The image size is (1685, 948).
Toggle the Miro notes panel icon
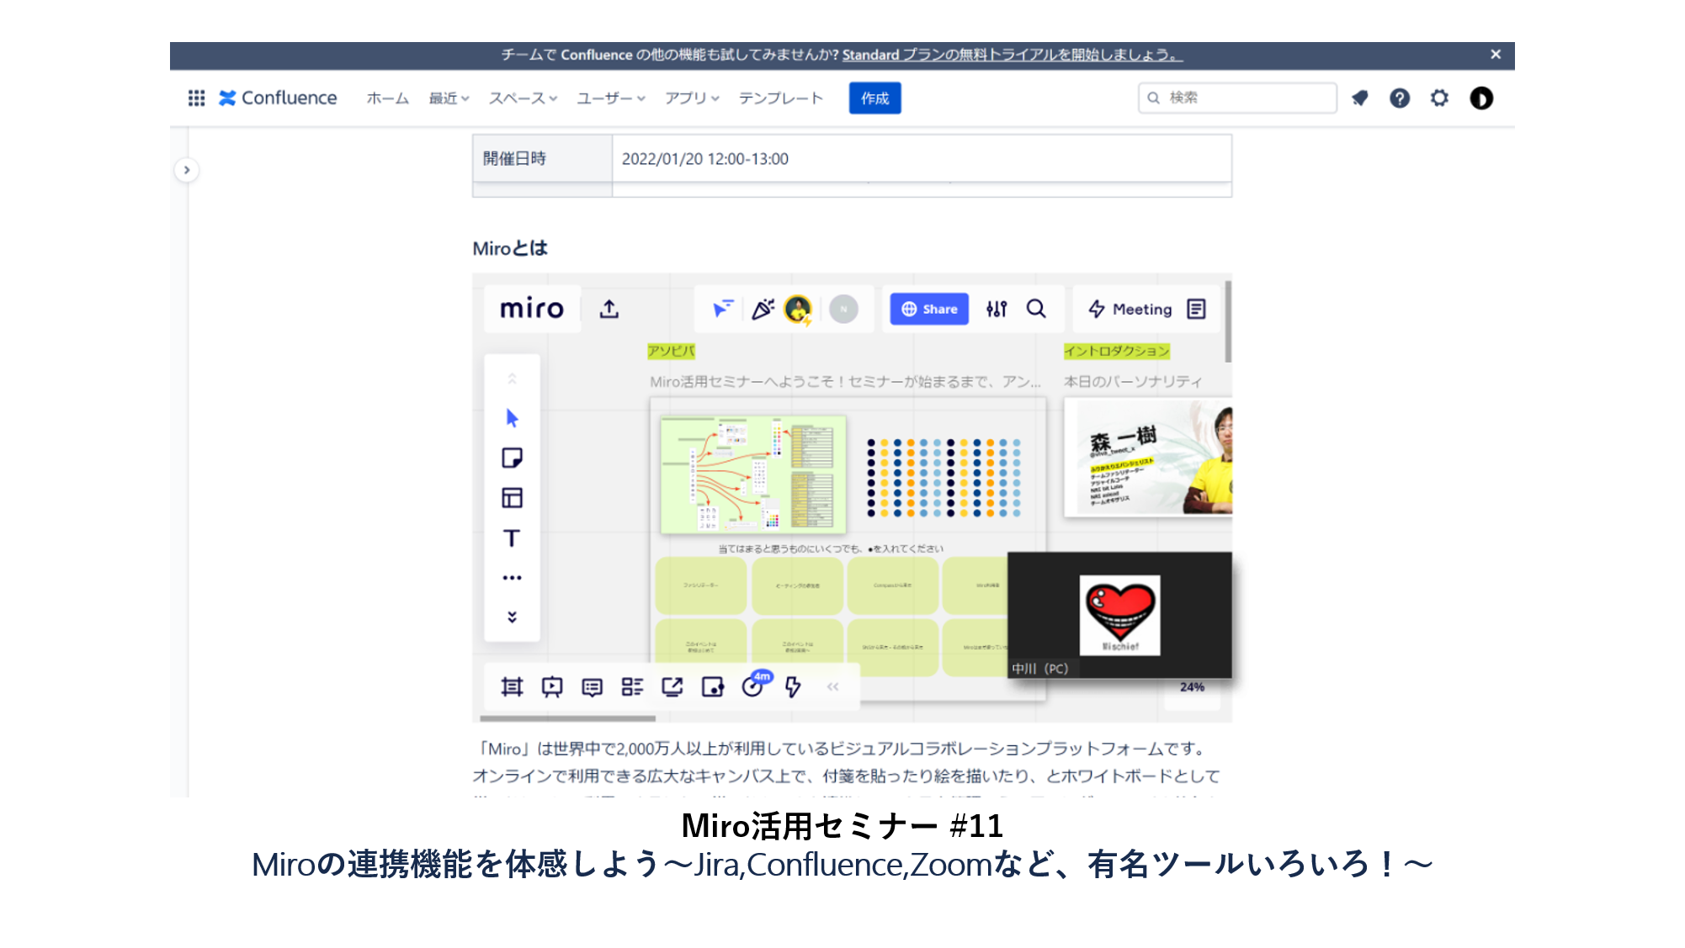(x=1196, y=309)
